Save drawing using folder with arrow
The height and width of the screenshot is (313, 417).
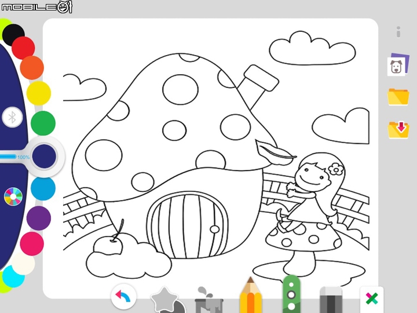point(398,130)
